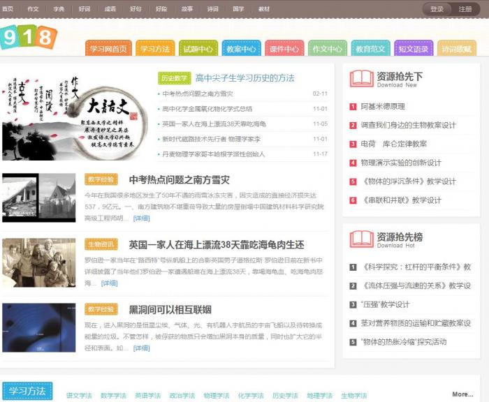Select 作文 in the top menu bar

33,9
